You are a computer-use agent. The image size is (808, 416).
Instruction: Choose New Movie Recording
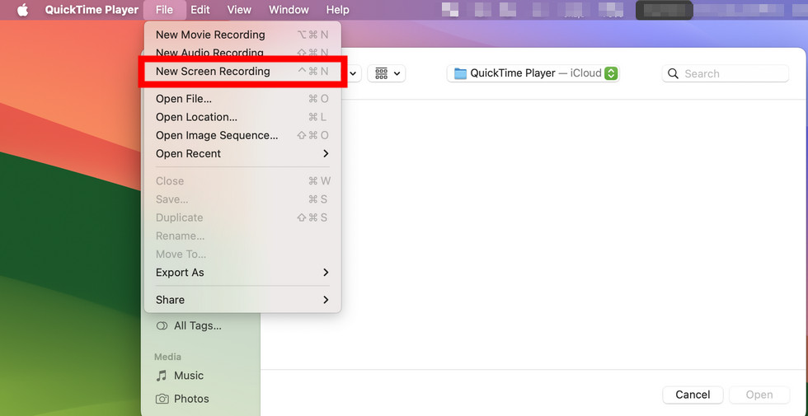click(x=242, y=35)
